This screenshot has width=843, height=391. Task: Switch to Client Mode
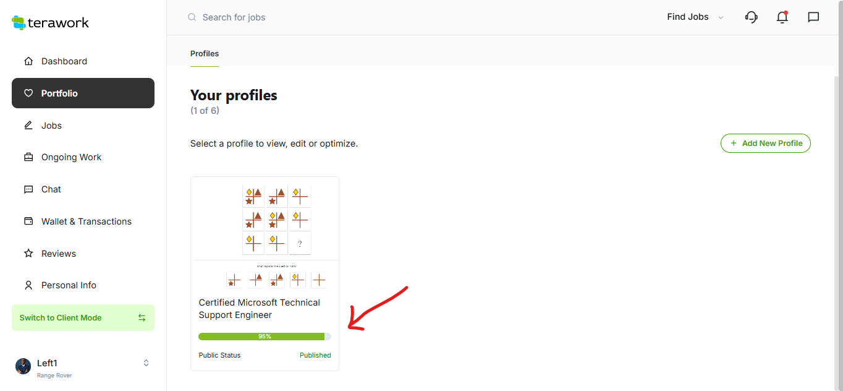pyautogui.click(x=83, y=318)
